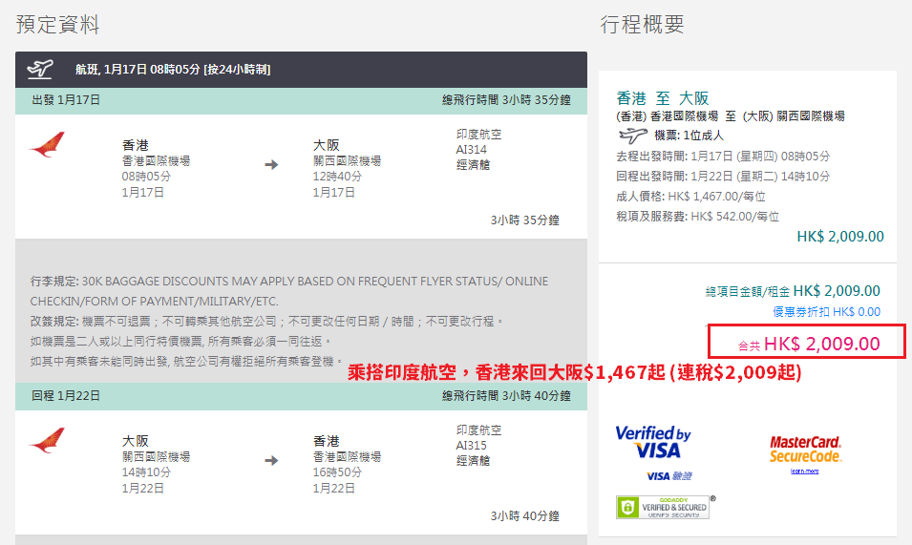Click 總飛行時間 3小時 40分鐘 text
Viewport: 912px width, 545px height.
click(x=506, y=396)
